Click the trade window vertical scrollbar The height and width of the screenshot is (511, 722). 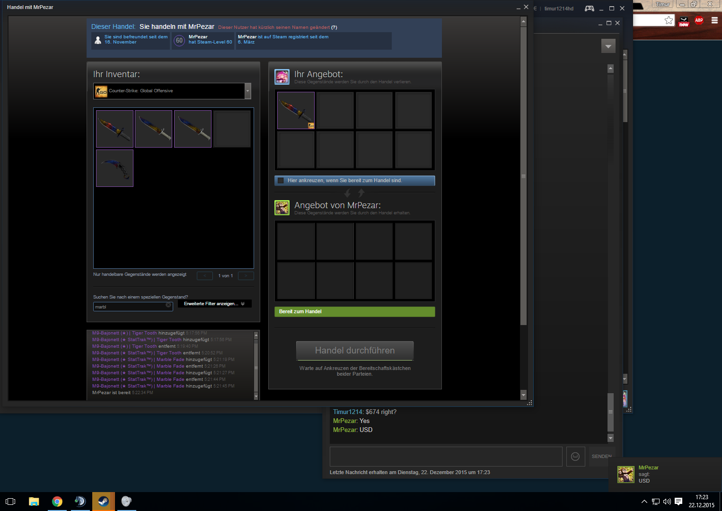click(523, 175)
